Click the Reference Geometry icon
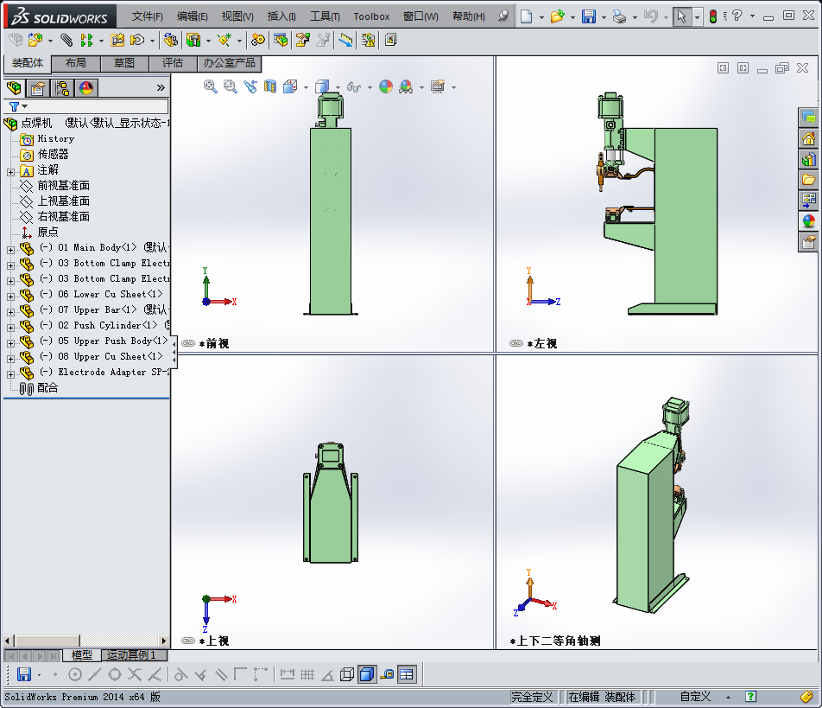The width and height of the screenshot is (822, 708). tap(224, 40)
